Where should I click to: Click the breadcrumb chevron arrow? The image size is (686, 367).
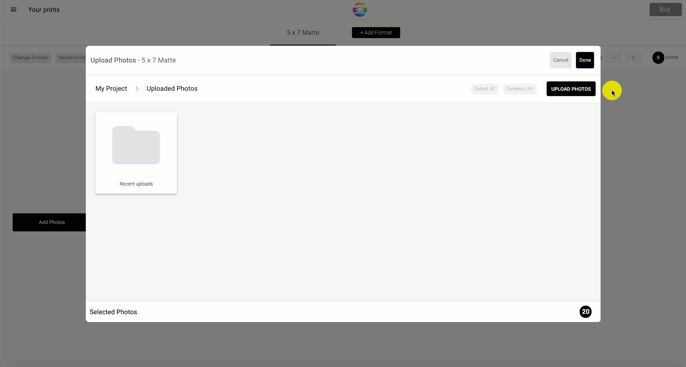tap(137, 89)
